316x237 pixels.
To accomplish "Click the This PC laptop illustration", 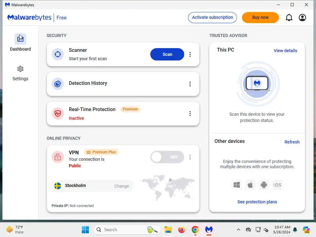I will 257,84.
